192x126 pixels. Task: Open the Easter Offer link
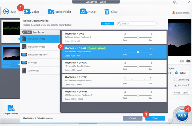[183, 13]
